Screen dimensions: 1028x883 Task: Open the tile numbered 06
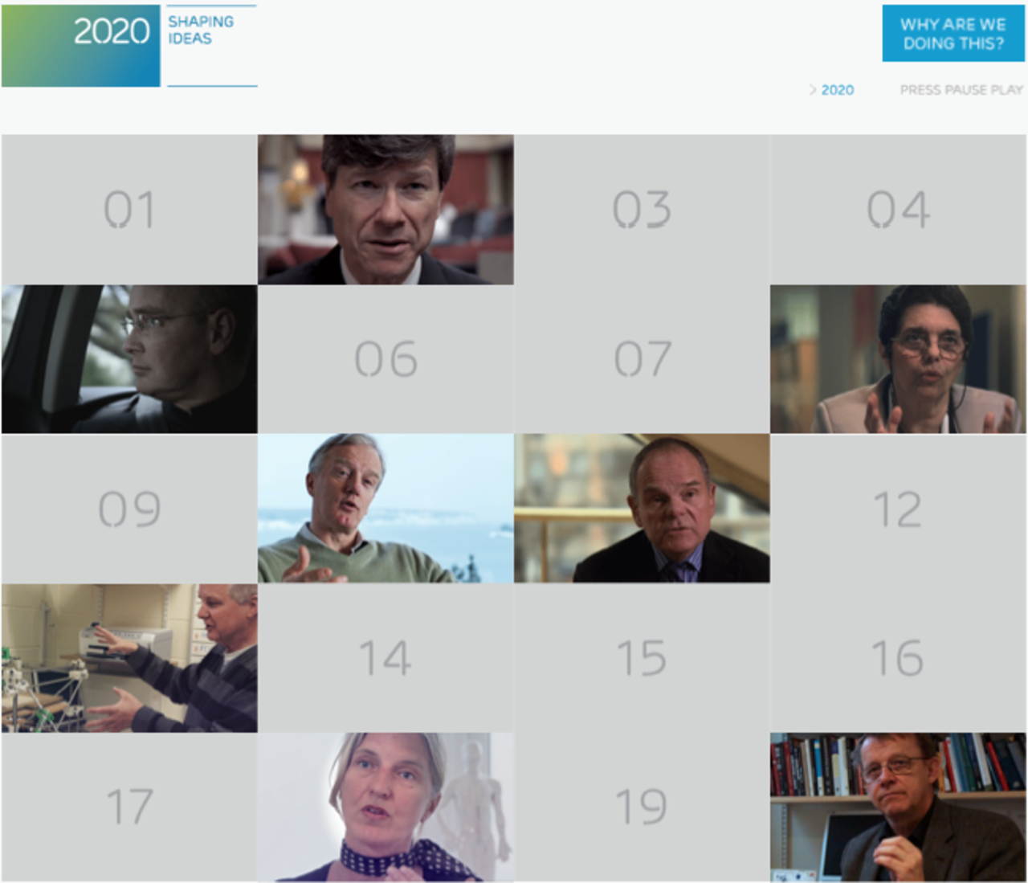385,359
